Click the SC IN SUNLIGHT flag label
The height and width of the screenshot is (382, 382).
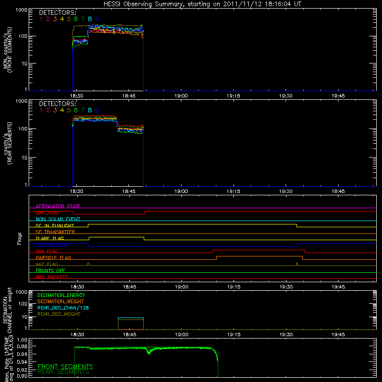click(x=55, y=225)
